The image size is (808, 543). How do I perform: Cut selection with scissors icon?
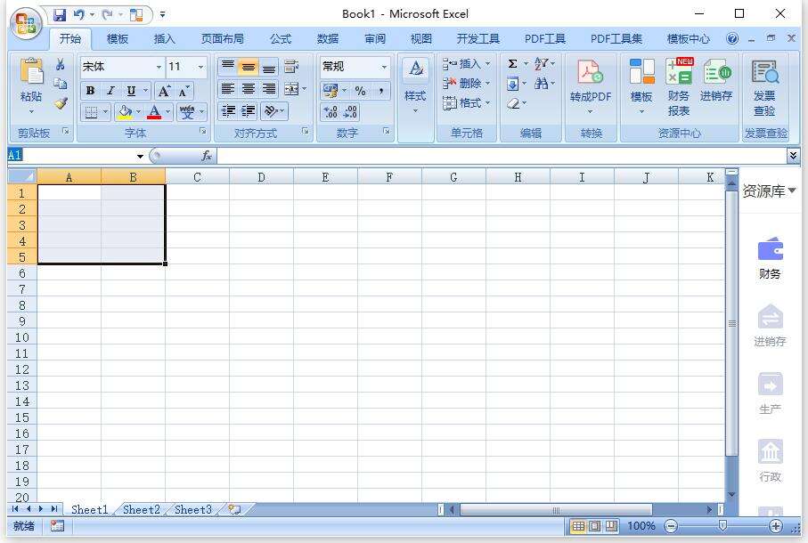(x=61, y=64)
